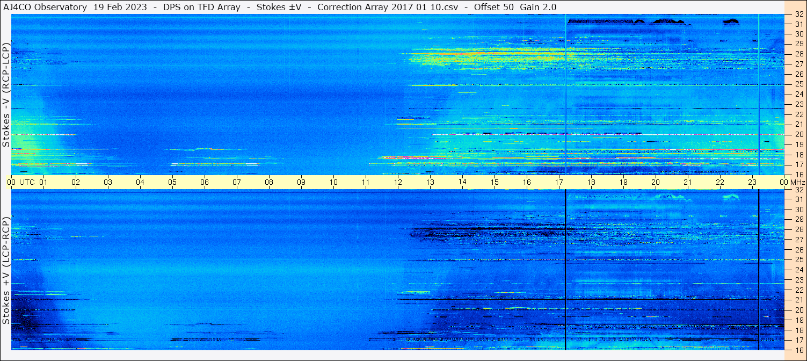The height and width of the screenshot is (361, 807).
Task: Click 29 MHz on lower panel frequency scale
Action: tap(799, 220)
